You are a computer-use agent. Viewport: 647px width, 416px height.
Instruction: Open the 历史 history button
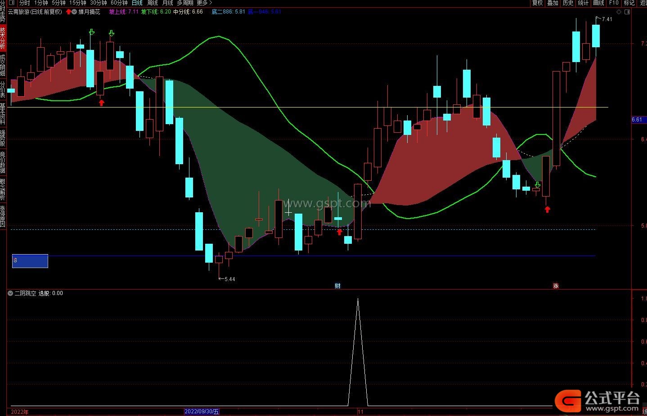pyautogui.click(x=568, y=3)
